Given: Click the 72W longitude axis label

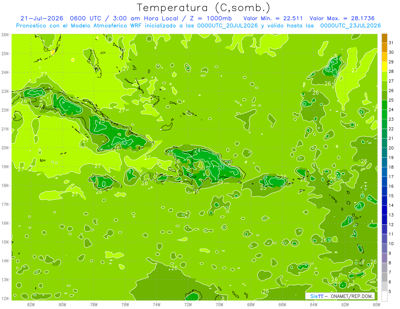Looking at the screenshot, I should [188, 304].
